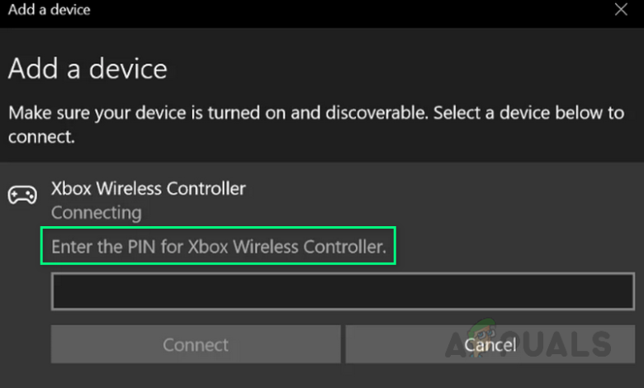644x388 pixels.
Task: Click the small Add a device window title
Action: [49, 10]
